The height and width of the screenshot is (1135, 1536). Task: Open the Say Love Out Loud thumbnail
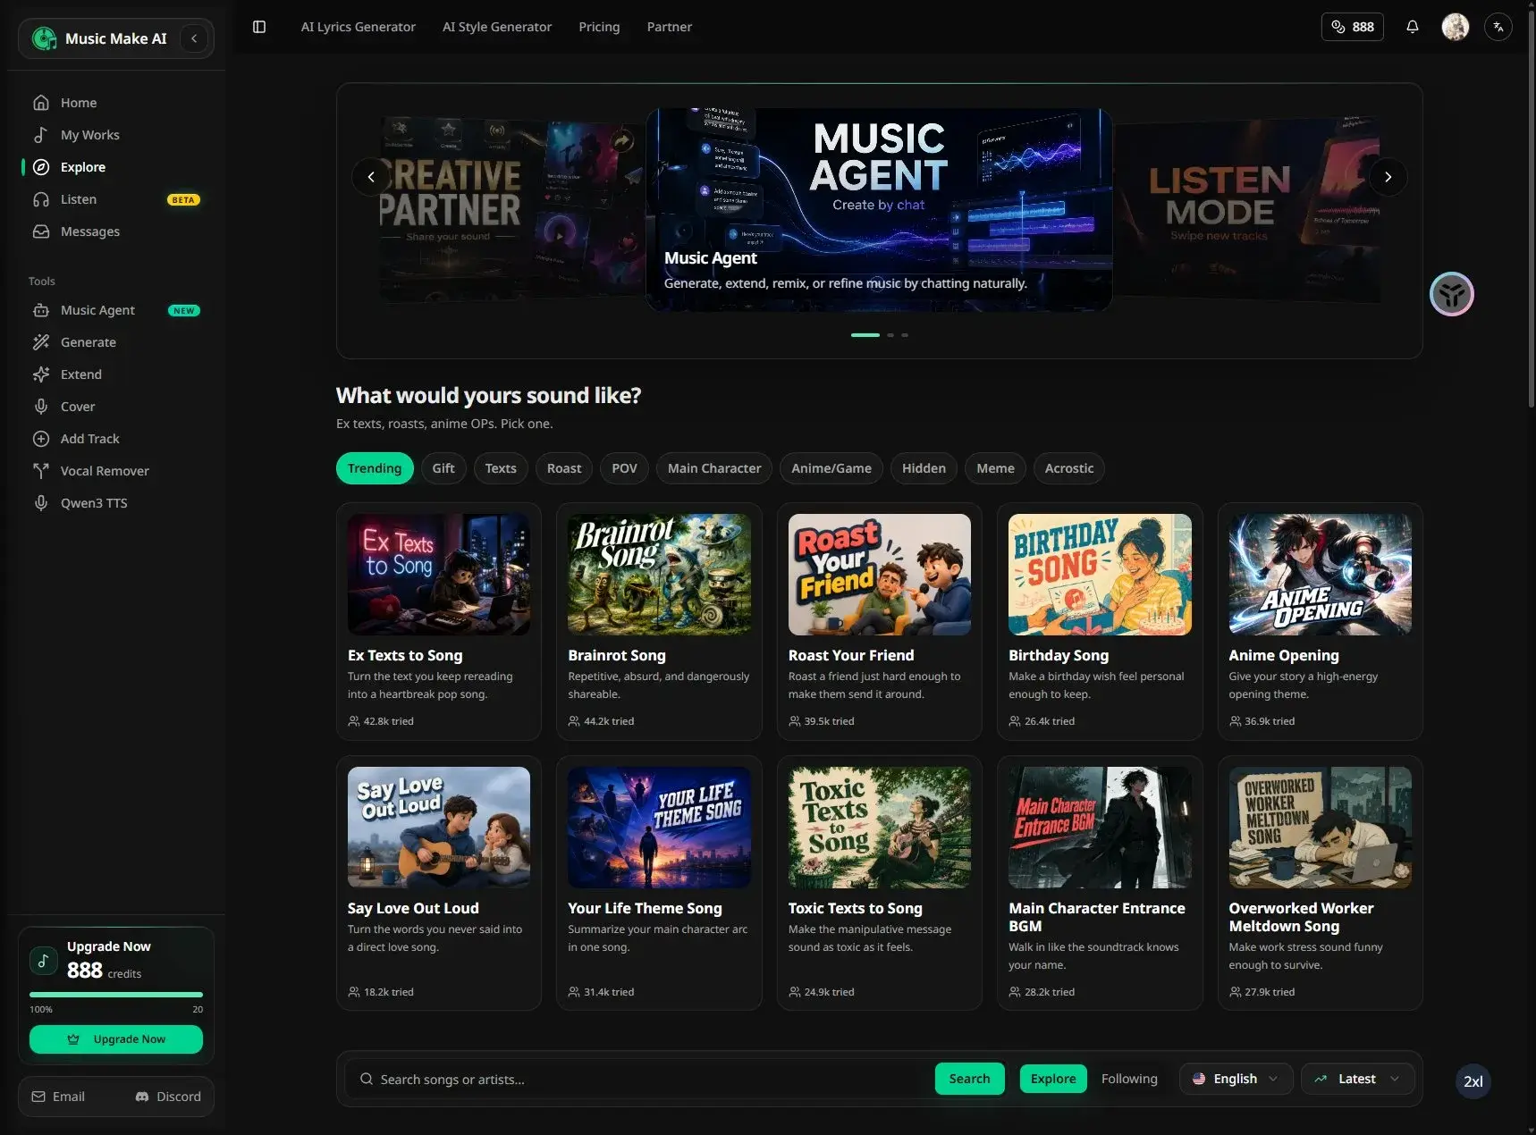[439, 828]
